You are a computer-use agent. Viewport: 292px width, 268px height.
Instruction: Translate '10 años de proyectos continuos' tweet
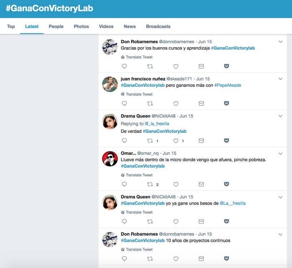click(137, 249)
